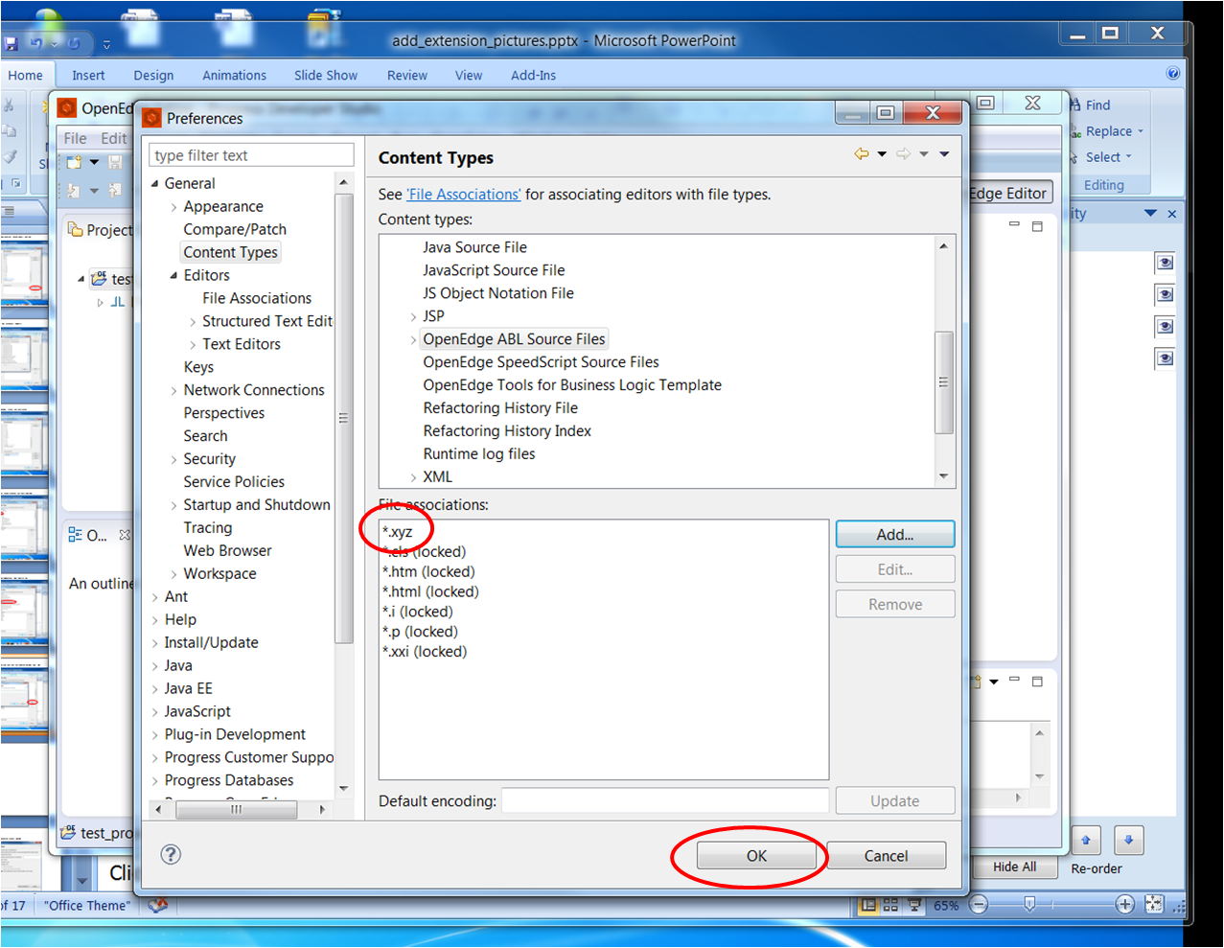Adjust the PowerPoint zoom slider handle

click(1029, 904)
